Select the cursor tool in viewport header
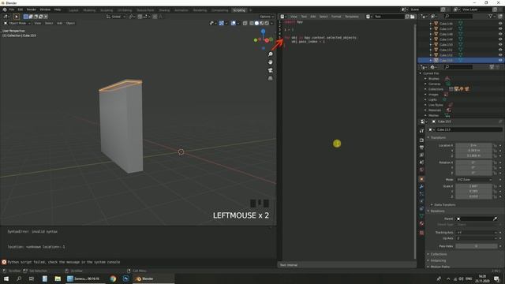505x284 pixels. pos(16,17)
